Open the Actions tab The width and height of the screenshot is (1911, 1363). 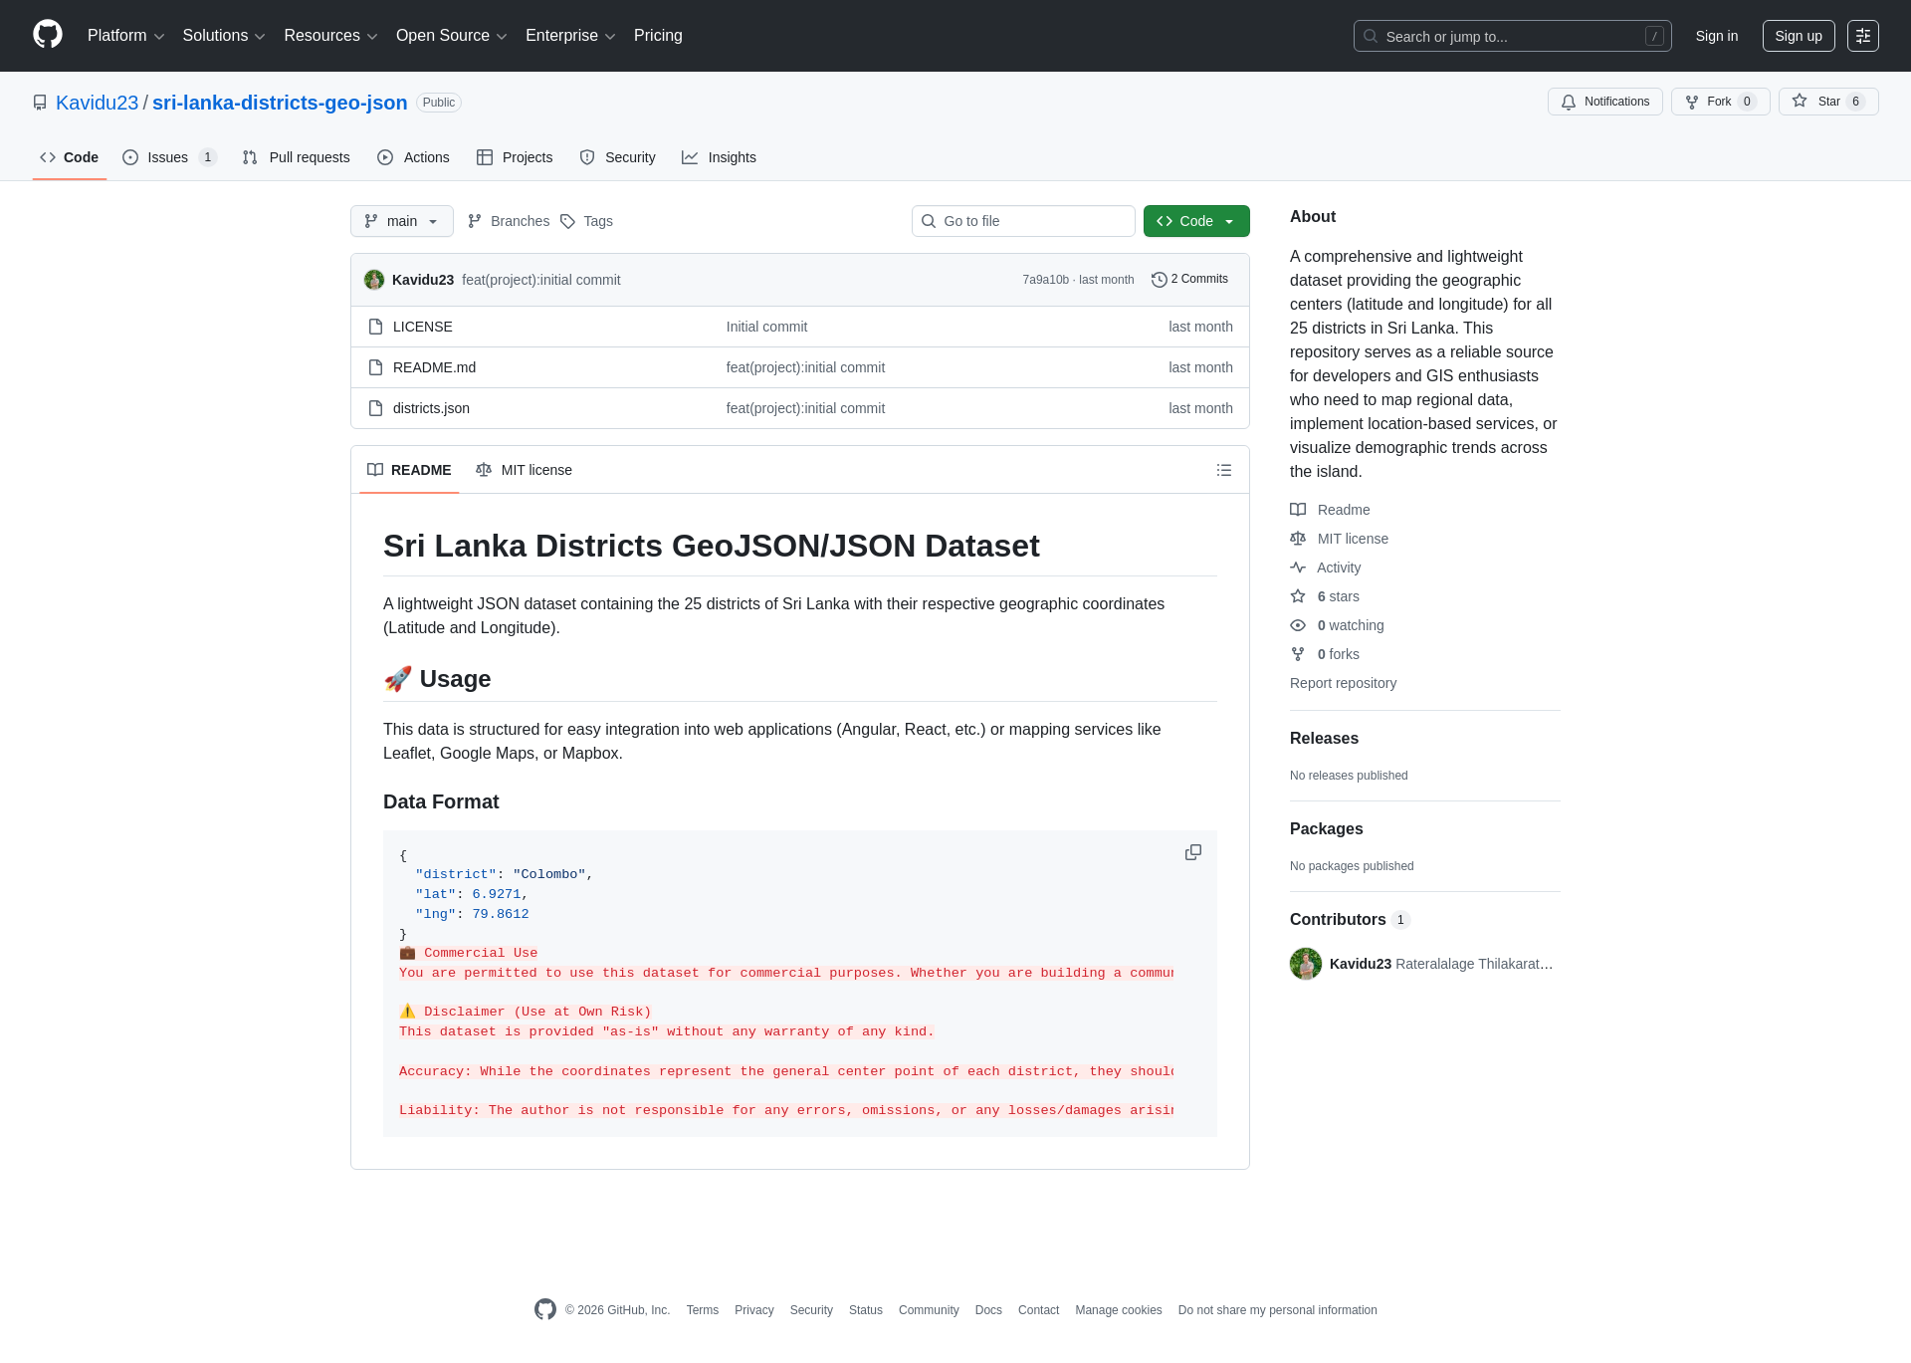[413, 157]
